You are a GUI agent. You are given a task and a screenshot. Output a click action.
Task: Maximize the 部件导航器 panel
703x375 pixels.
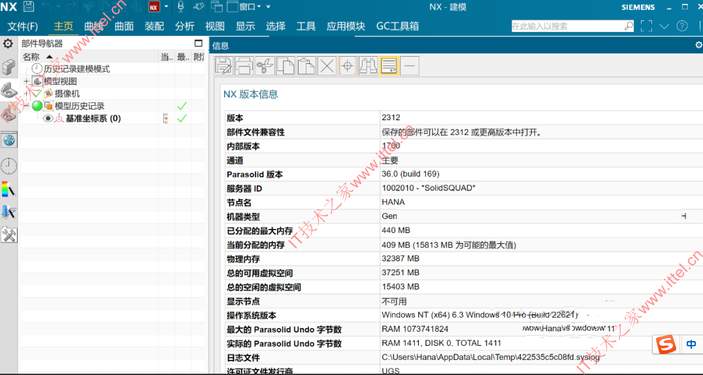[x=199, y=44]
